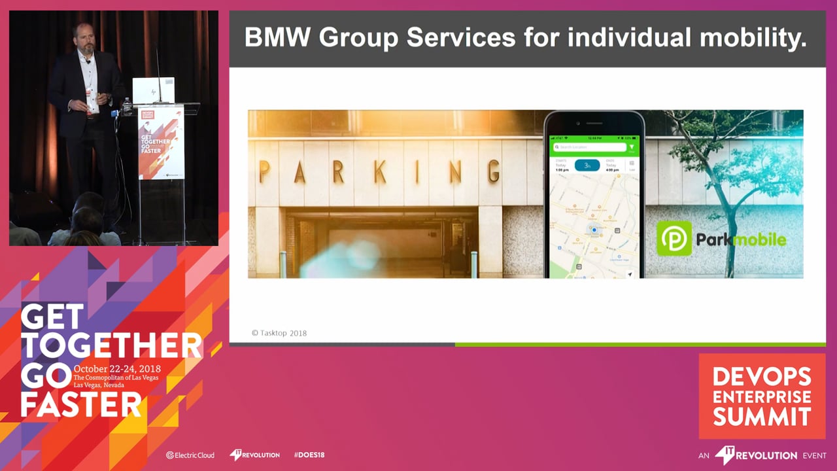Screen dimensions: 837x471
Task: Click the speaker video thumbnail
Action: click(x=114, y=128)
